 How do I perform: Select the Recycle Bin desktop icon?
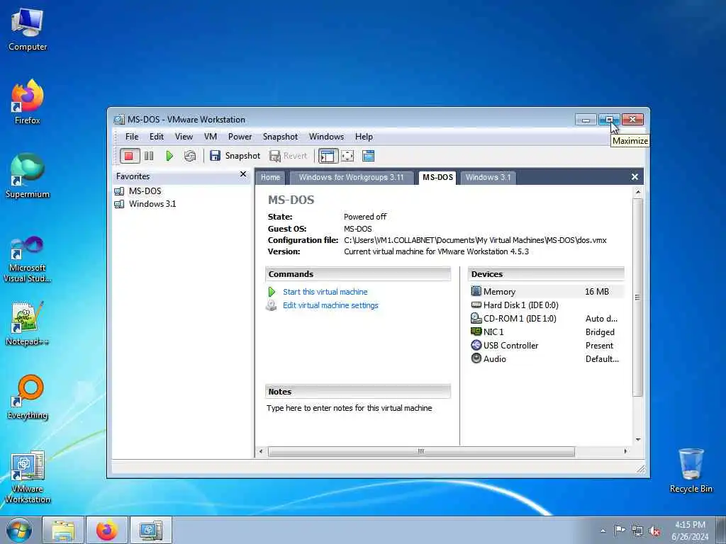tap(691, 471)
